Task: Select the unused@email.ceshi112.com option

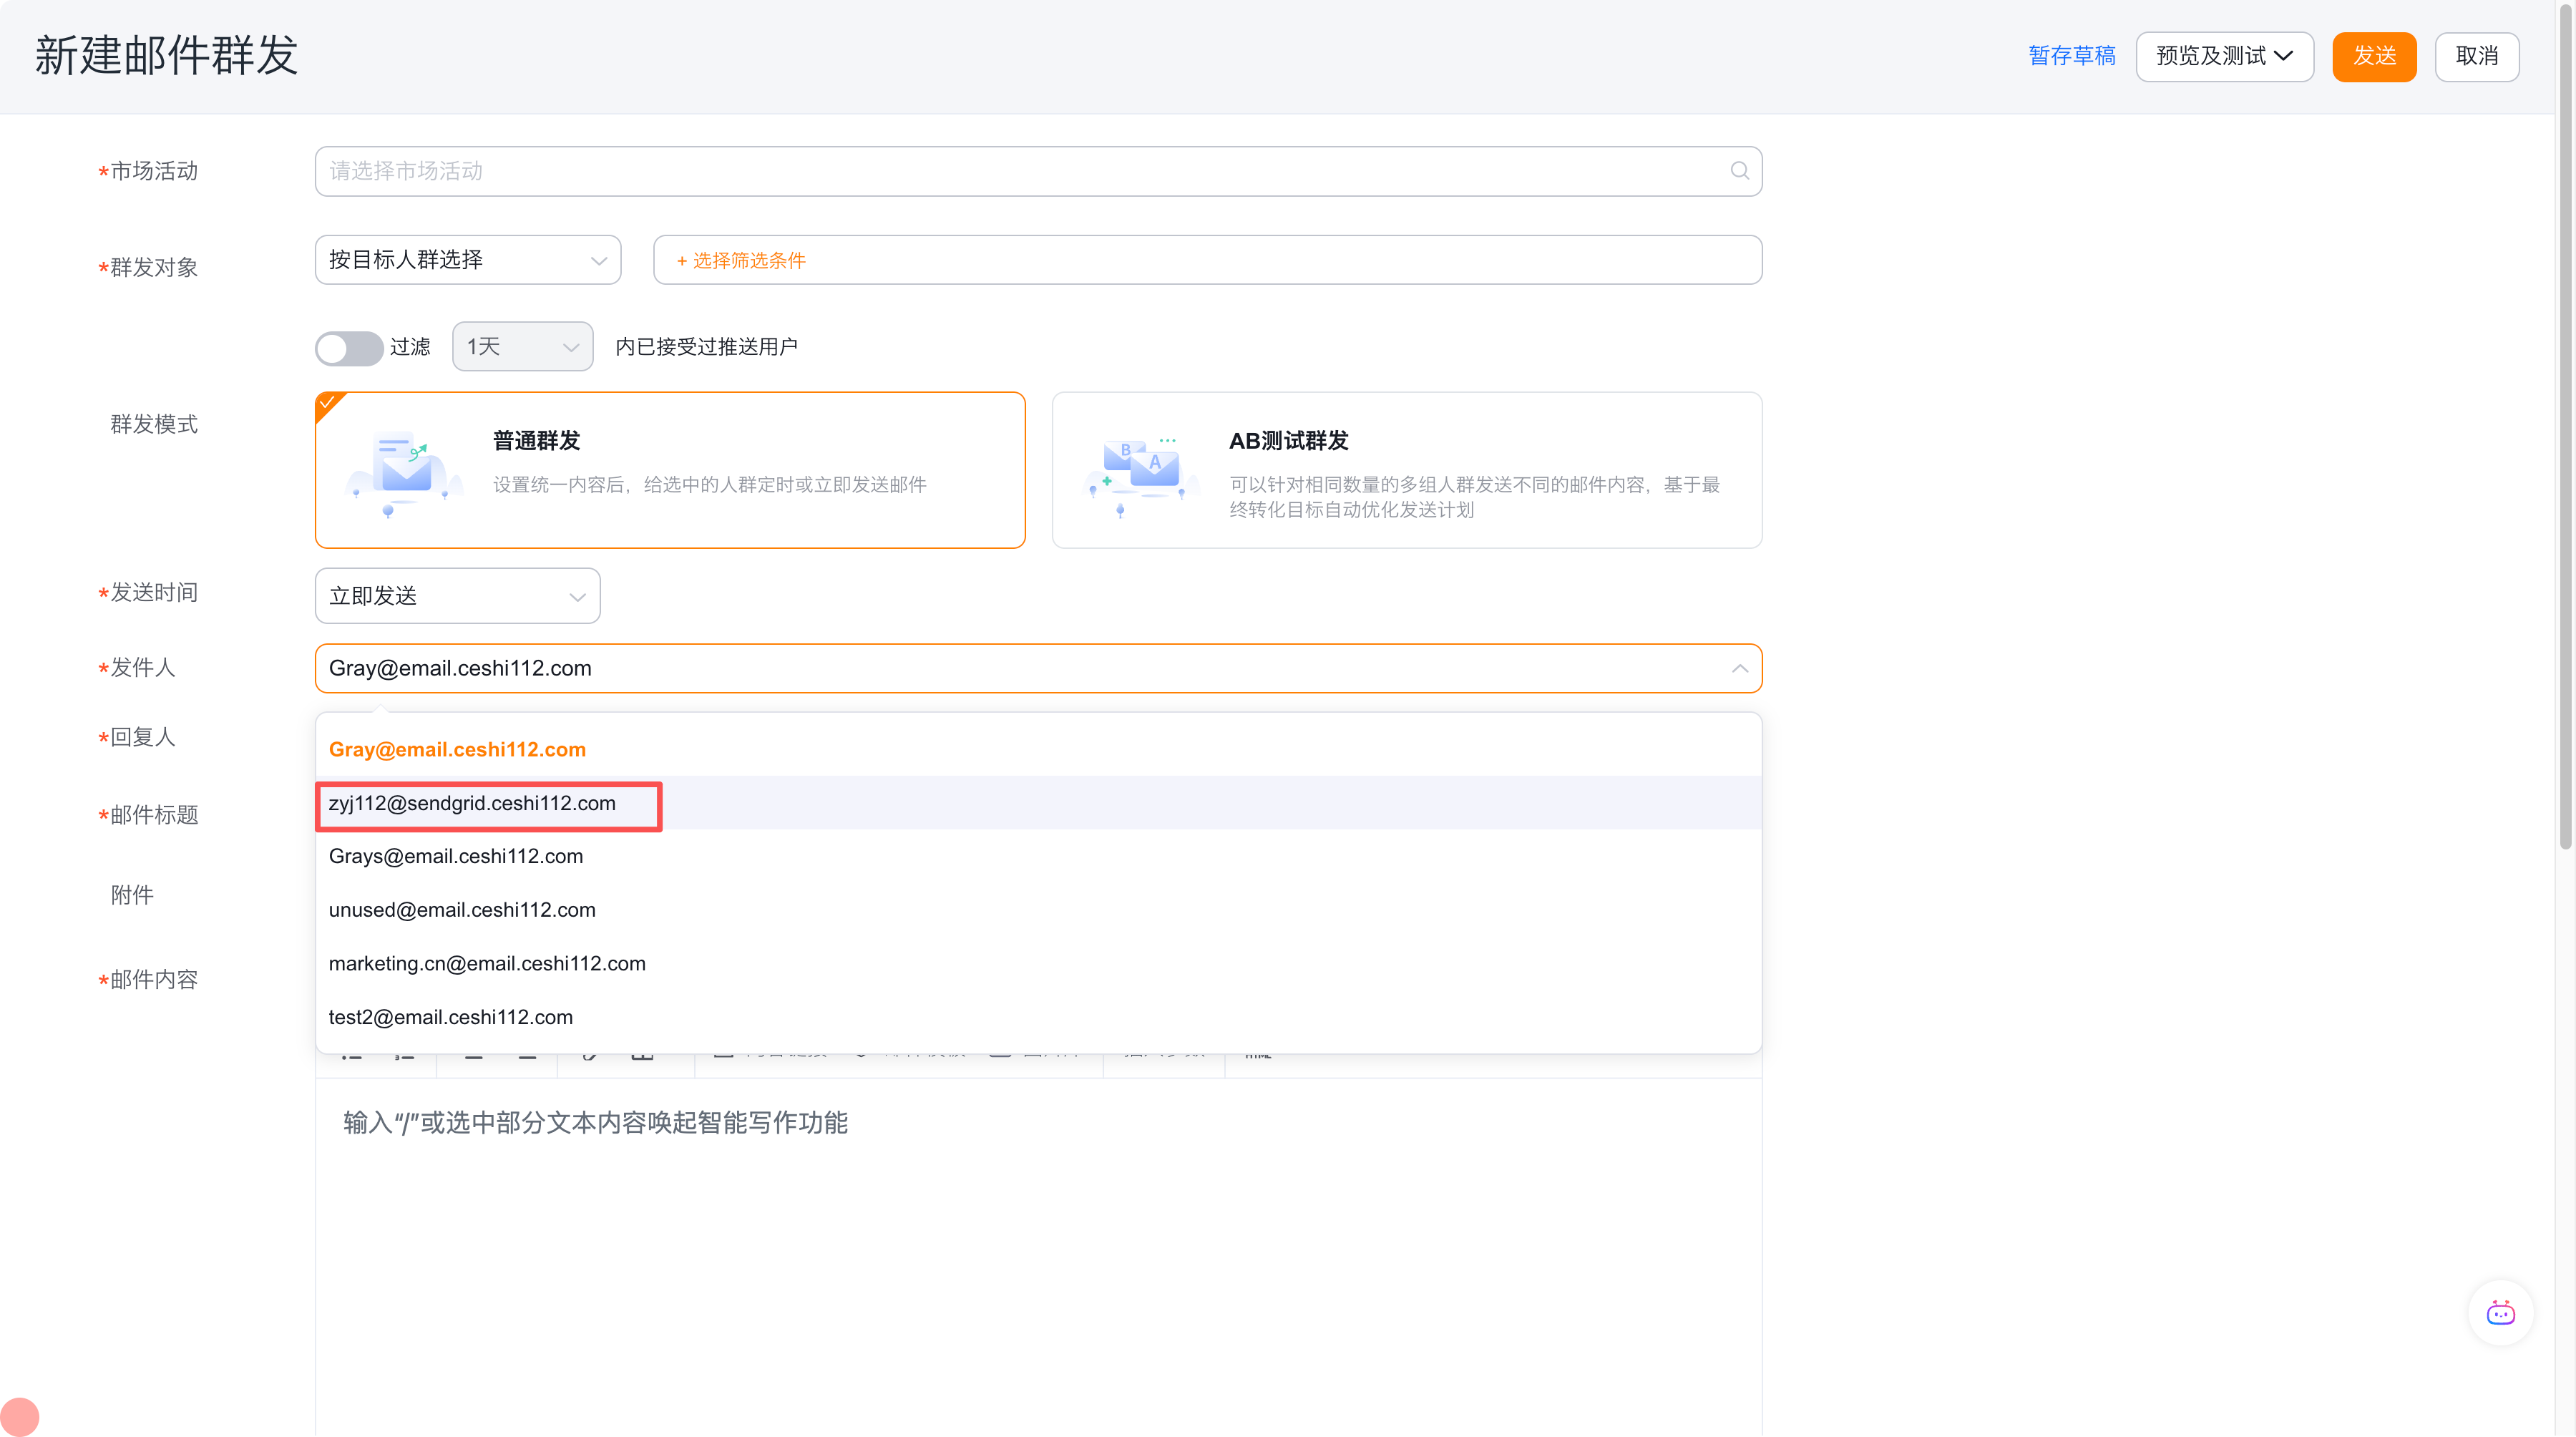Action: [x=462, y=910]
